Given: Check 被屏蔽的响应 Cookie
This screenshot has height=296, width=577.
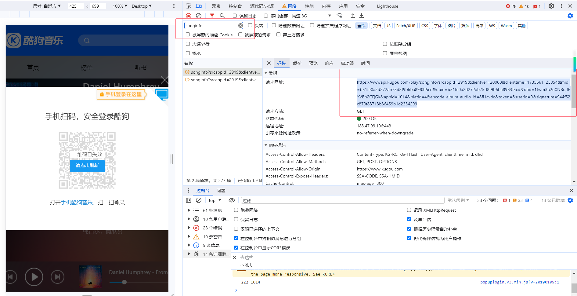Looking at the screenshot, I should [188, 35].
